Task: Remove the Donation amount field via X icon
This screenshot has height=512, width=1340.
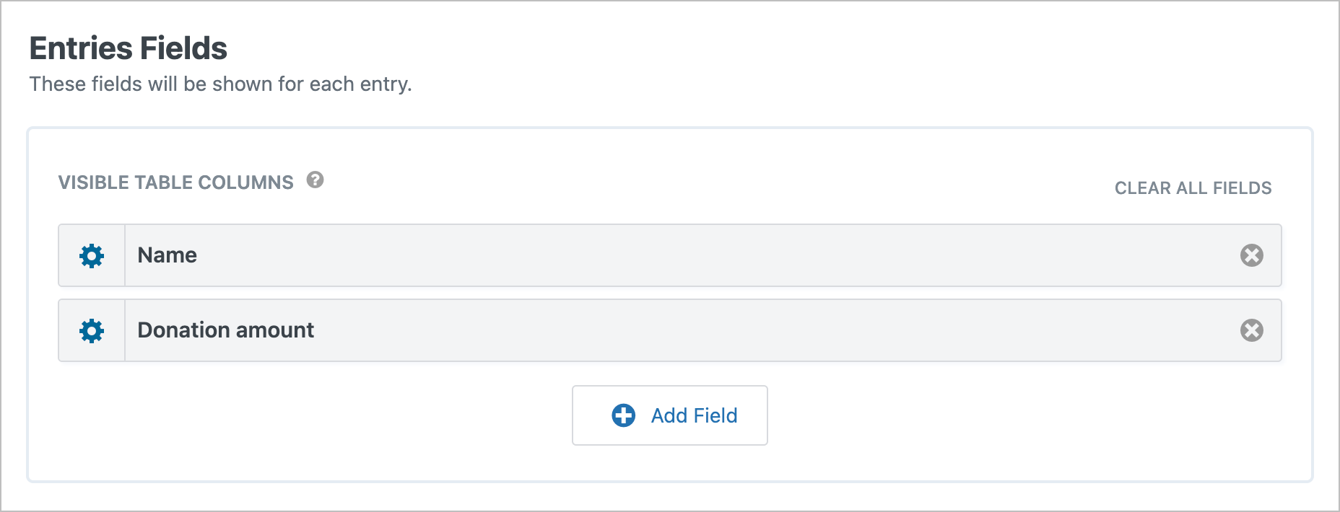Action: 1251,330
